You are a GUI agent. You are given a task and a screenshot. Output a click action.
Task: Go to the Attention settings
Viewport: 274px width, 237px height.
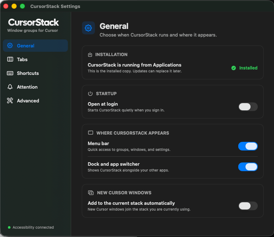(35, 87)
